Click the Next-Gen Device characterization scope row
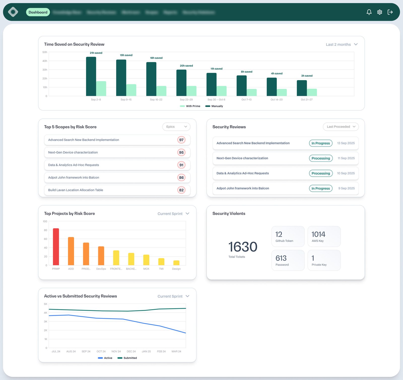Viewport: 403px width, 380px height. (x=117, y=152)
